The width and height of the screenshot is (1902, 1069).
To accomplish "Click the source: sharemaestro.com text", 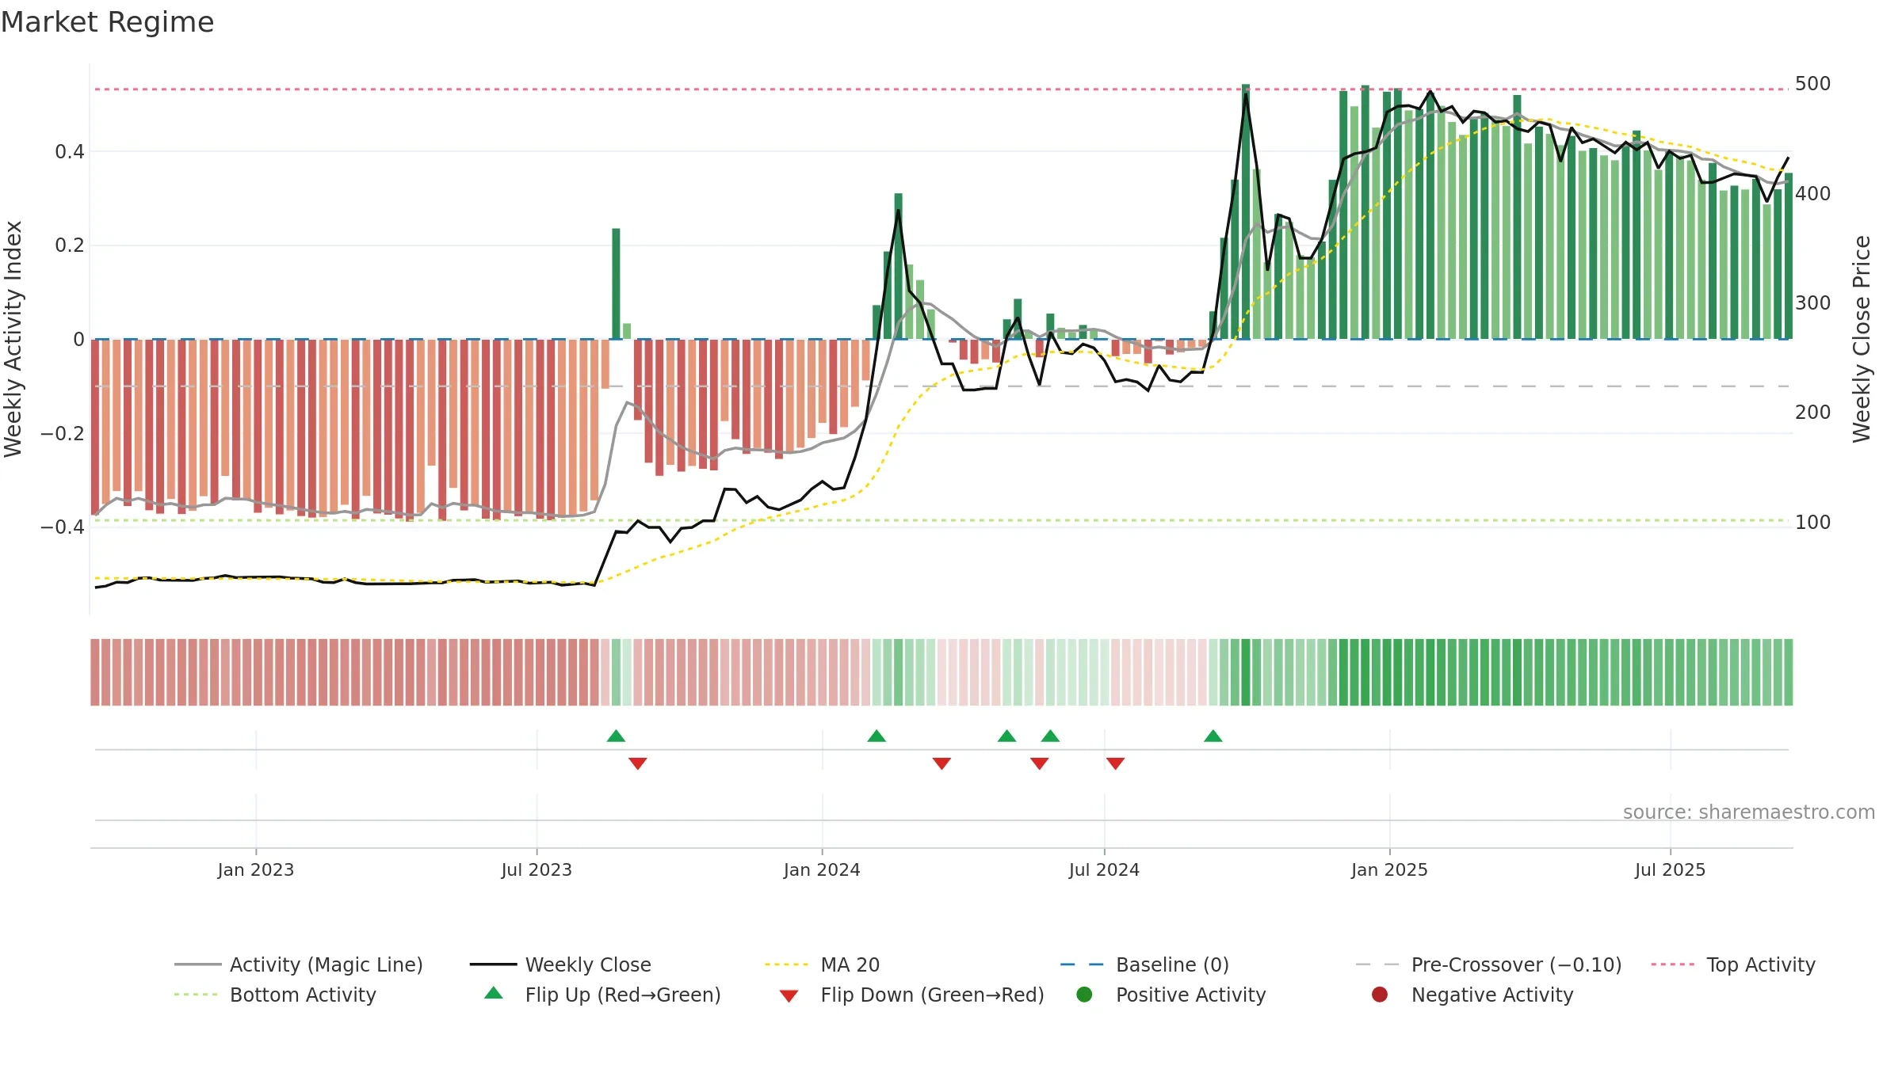I will (1749, 812).
